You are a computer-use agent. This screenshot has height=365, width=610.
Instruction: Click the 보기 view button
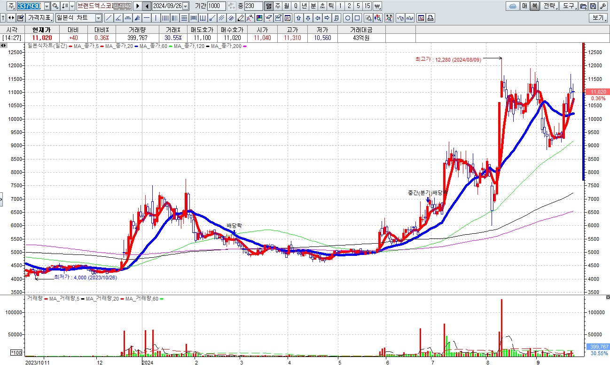598,18
